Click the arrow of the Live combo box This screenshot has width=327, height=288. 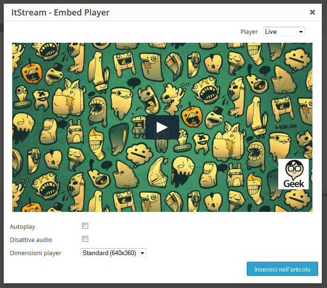point(301,32)
